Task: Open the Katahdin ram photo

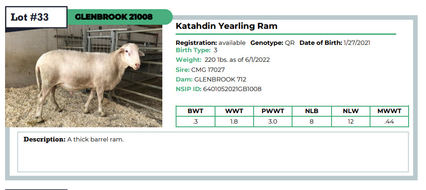Action: pos(83,76)
